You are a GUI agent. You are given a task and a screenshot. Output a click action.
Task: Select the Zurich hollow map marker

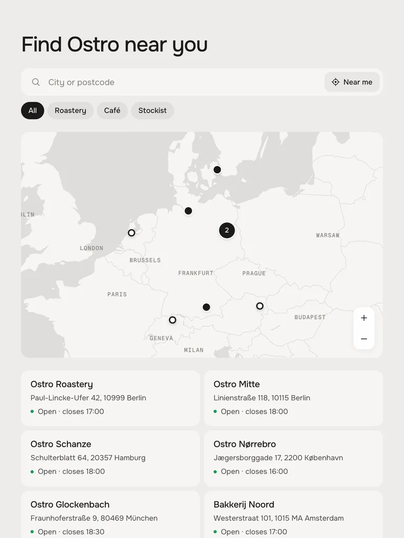coord(173,320)
